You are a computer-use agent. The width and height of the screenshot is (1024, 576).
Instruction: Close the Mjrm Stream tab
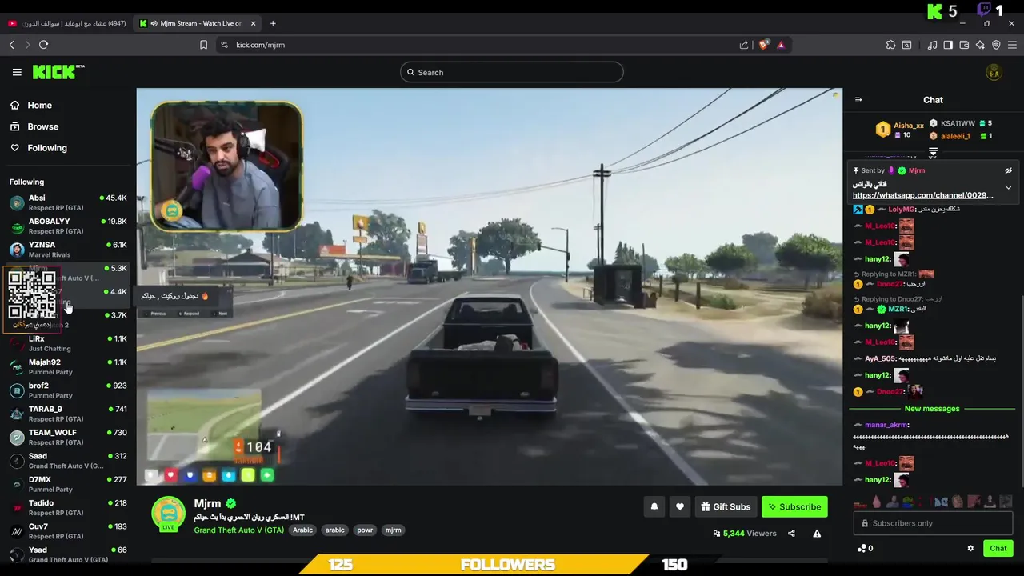pyautogui.click(x=254, y=23)
